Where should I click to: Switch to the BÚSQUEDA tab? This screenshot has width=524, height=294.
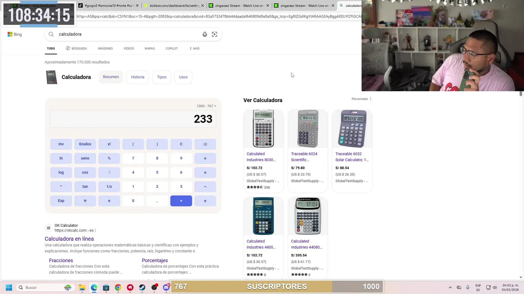click(x=77, y=49)
